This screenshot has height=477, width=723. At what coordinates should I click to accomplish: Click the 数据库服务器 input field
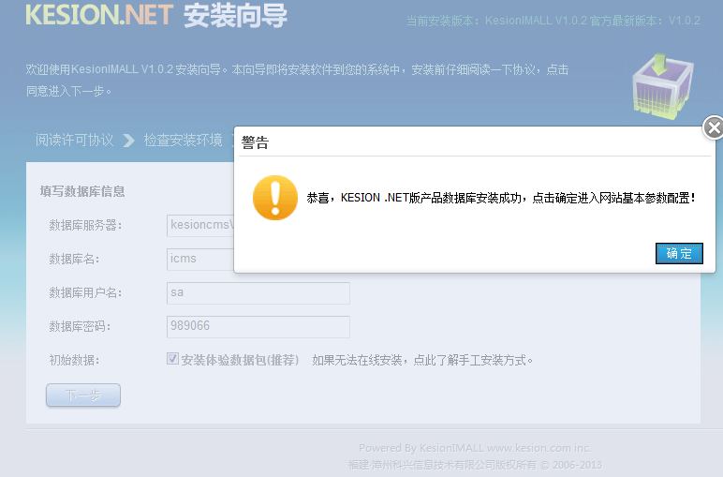click(x=200, y=225)
